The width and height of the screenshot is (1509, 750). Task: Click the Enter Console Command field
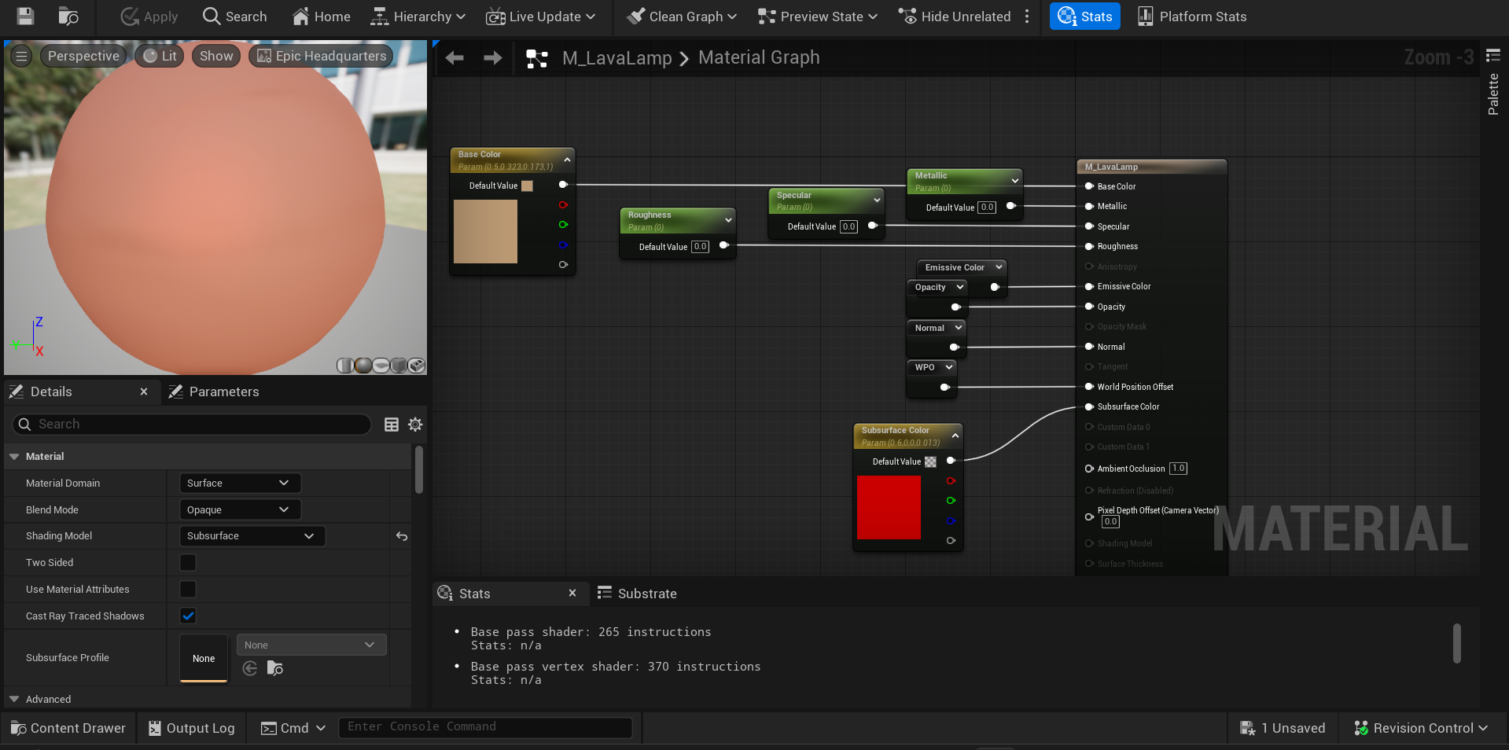pos(484,727)
